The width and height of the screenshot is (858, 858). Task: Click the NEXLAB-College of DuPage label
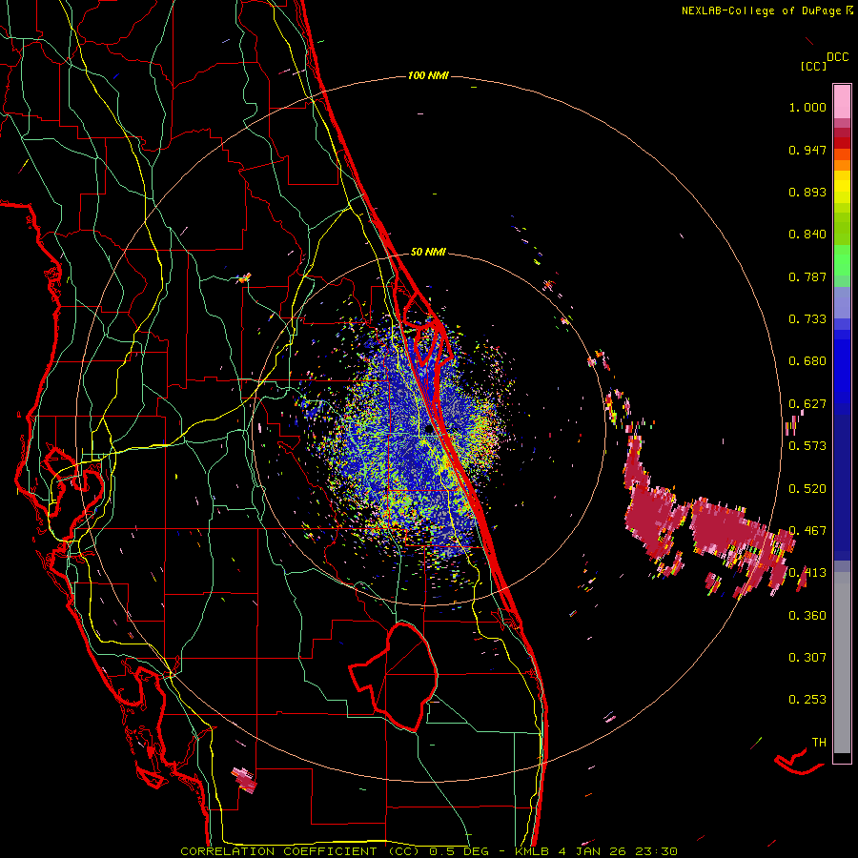[767, 10]
